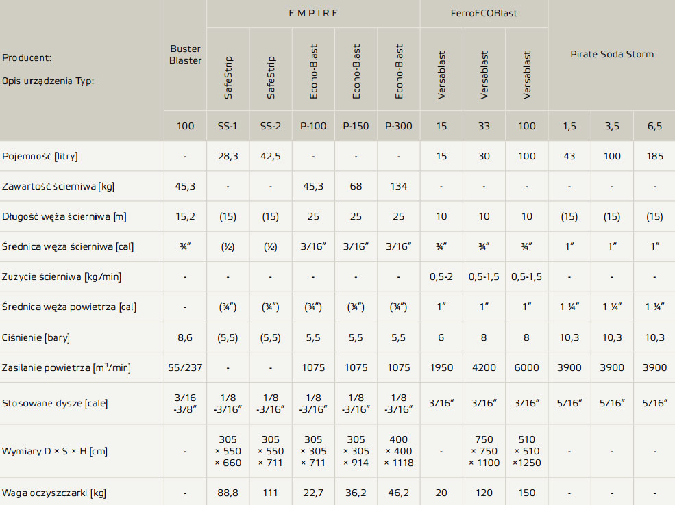The height and width of the screenshot is (505, 675).
Task: Click abrasive content value 68
Action: point(356,186)
